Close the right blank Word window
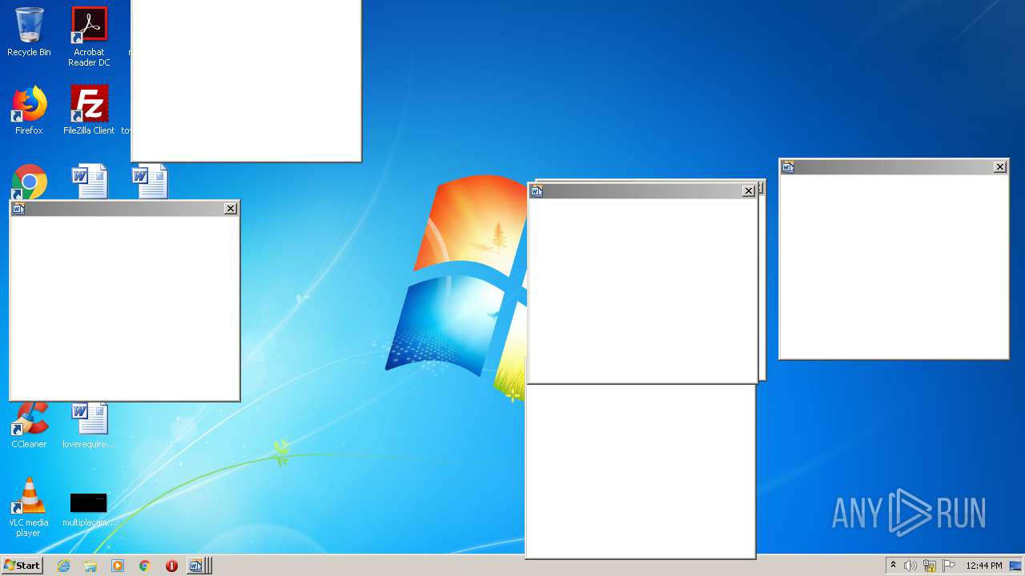The image size is (1025, 576). 1000,166
